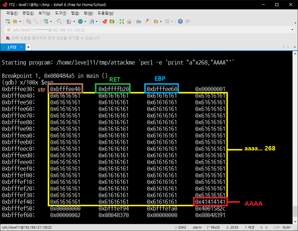Expand the pane layout dropdown arrow
This screenshot has height=231, width=298.
click(172, 21)
